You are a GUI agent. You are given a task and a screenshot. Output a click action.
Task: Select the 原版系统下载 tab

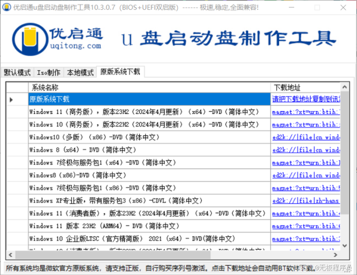coord(121,72)
